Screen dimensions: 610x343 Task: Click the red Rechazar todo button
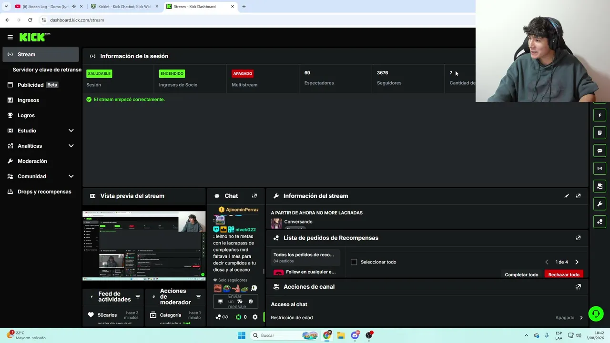(x=564, y=274)
